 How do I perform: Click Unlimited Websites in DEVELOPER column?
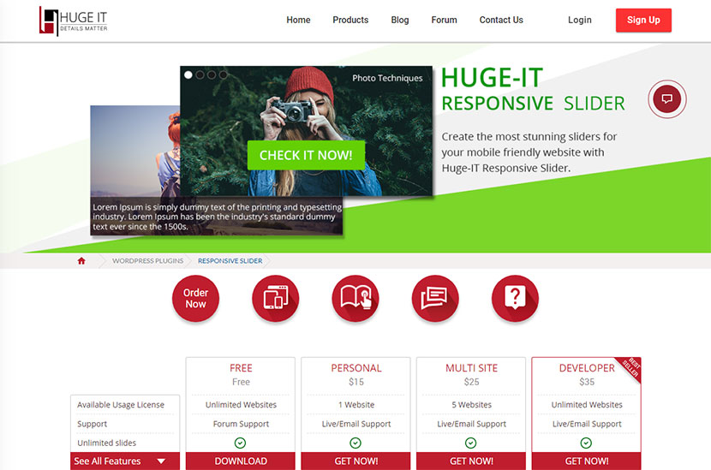point(587,405)
